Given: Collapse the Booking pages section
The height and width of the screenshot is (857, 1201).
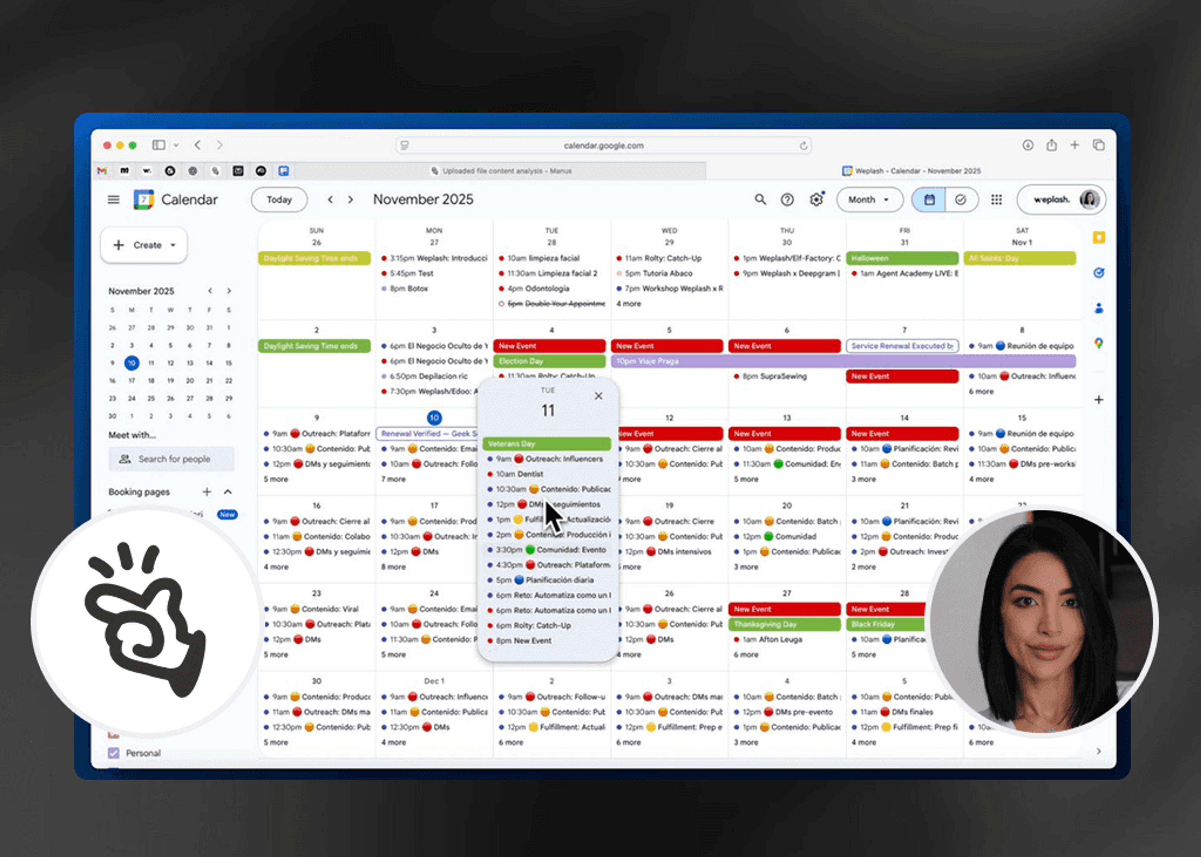Looking at the screenshot, I should [227, 492].
